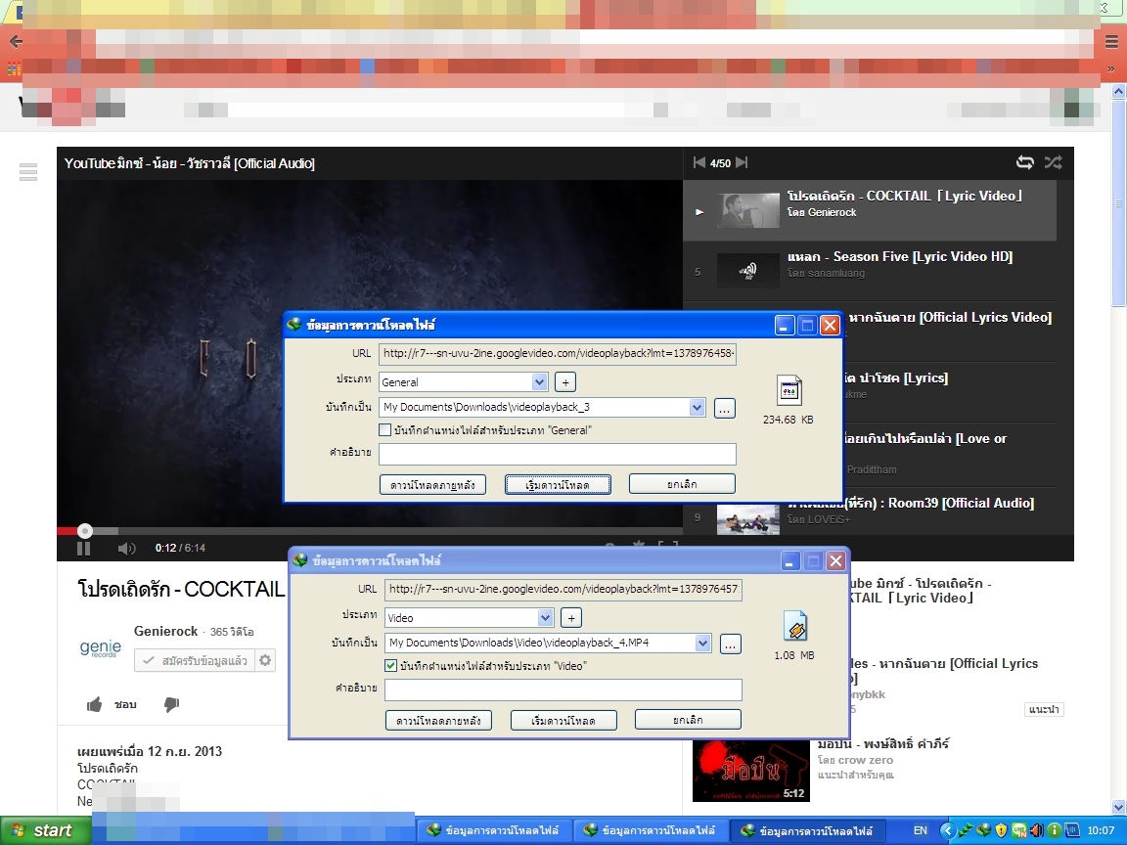Click แนะนำ badge on suggested video
This screenshot has width=1127, height=845.
tap(1044, 709)
